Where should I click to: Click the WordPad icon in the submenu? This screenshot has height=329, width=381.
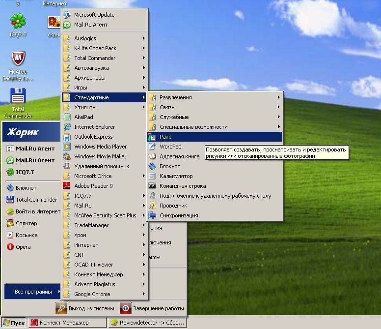152,147
